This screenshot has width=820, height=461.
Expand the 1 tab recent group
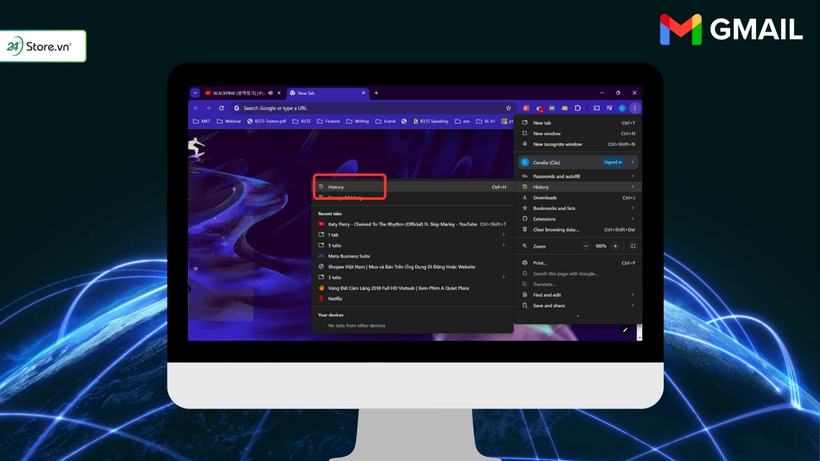click(413, 235)
